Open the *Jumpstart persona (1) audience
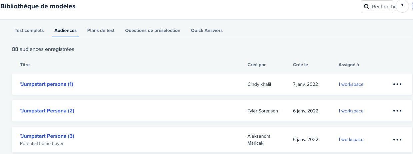Screen dimensions: 413x154 click(47, 84)
